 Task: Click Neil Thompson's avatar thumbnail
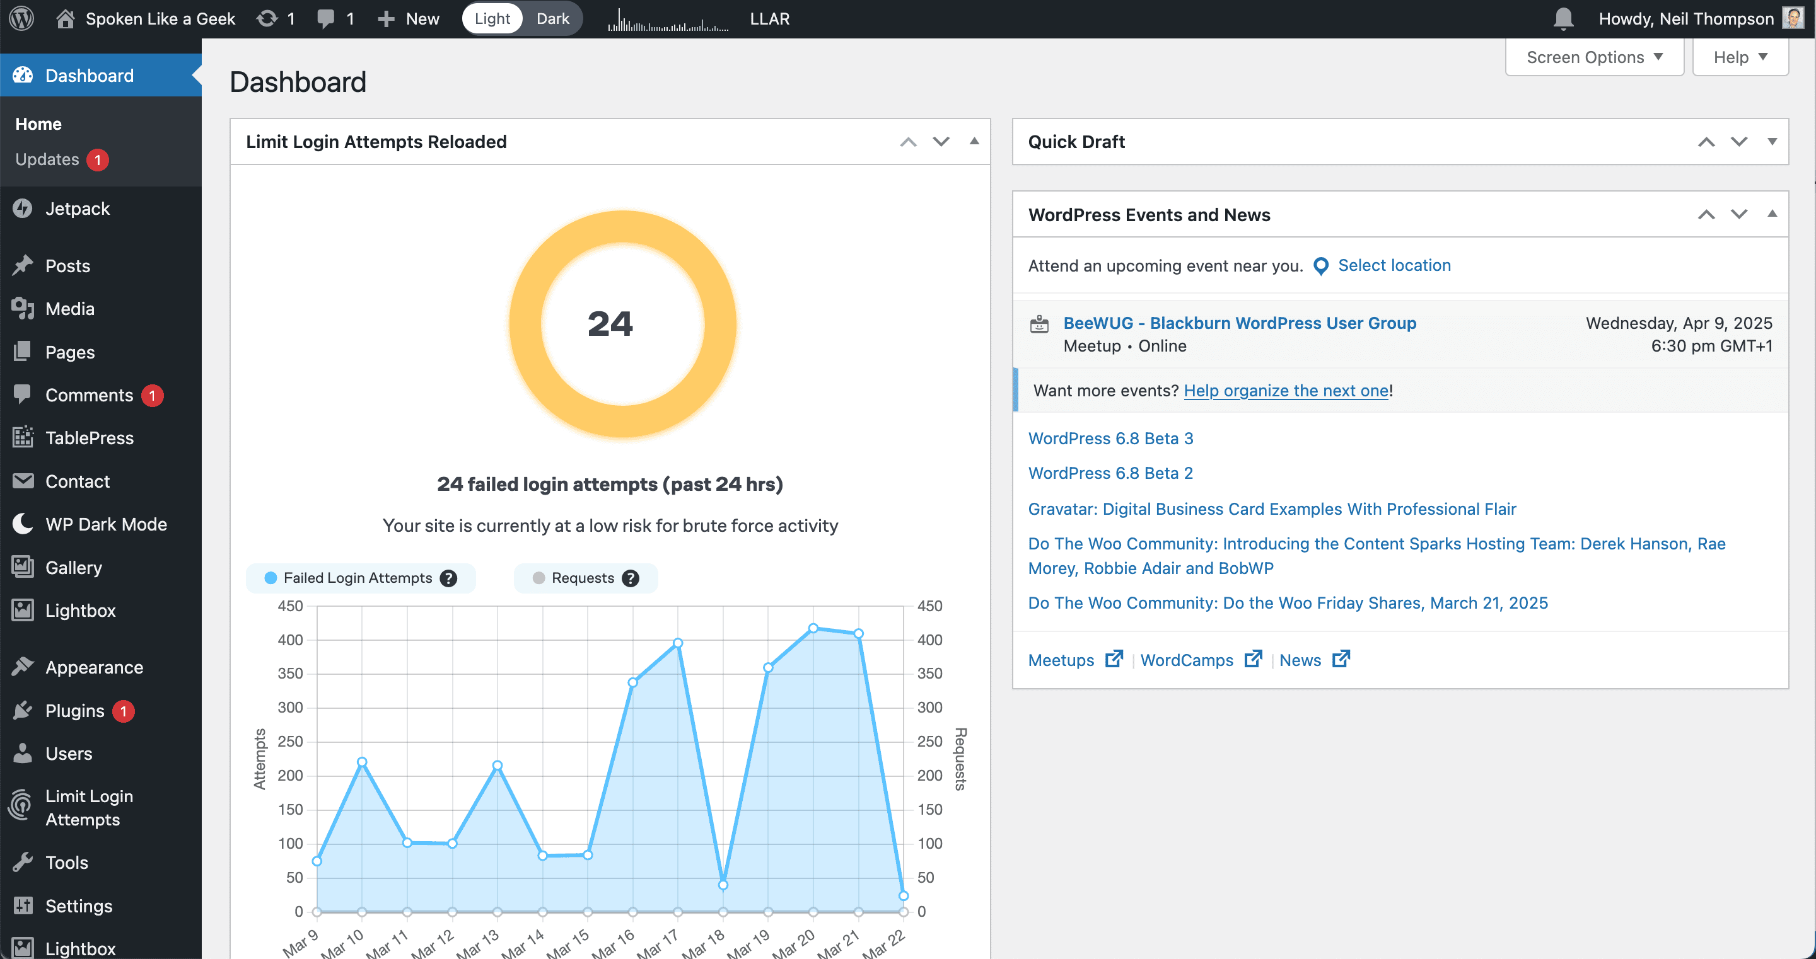coord(1793,18)
